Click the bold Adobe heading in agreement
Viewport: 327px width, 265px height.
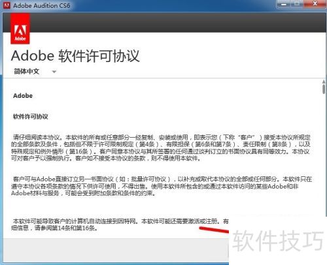pos(23,96)
